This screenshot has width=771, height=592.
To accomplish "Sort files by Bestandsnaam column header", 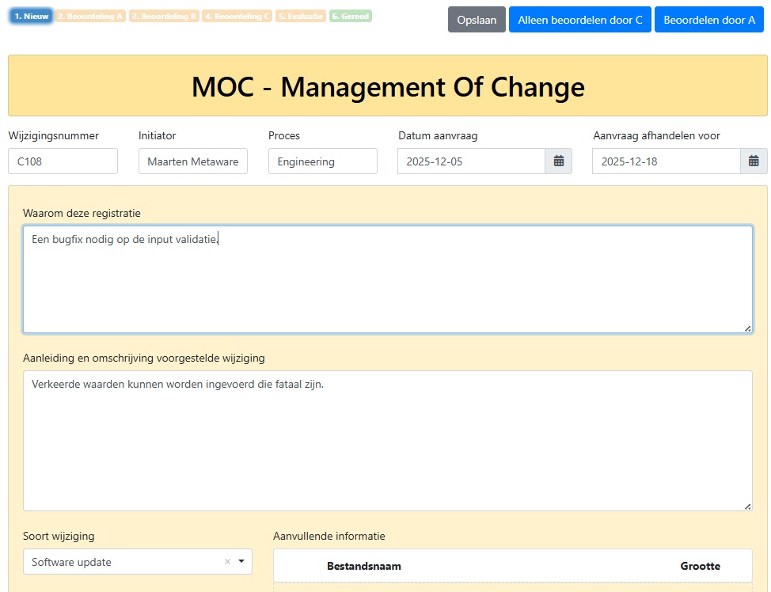I will coord(363,566).
